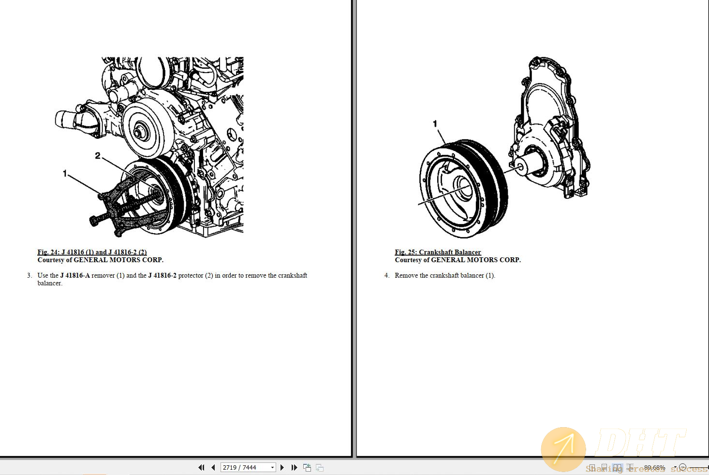The image size is (709, 475).
Task: Open the zoom percentage dropdown arrow
Action: pos(675,467)
